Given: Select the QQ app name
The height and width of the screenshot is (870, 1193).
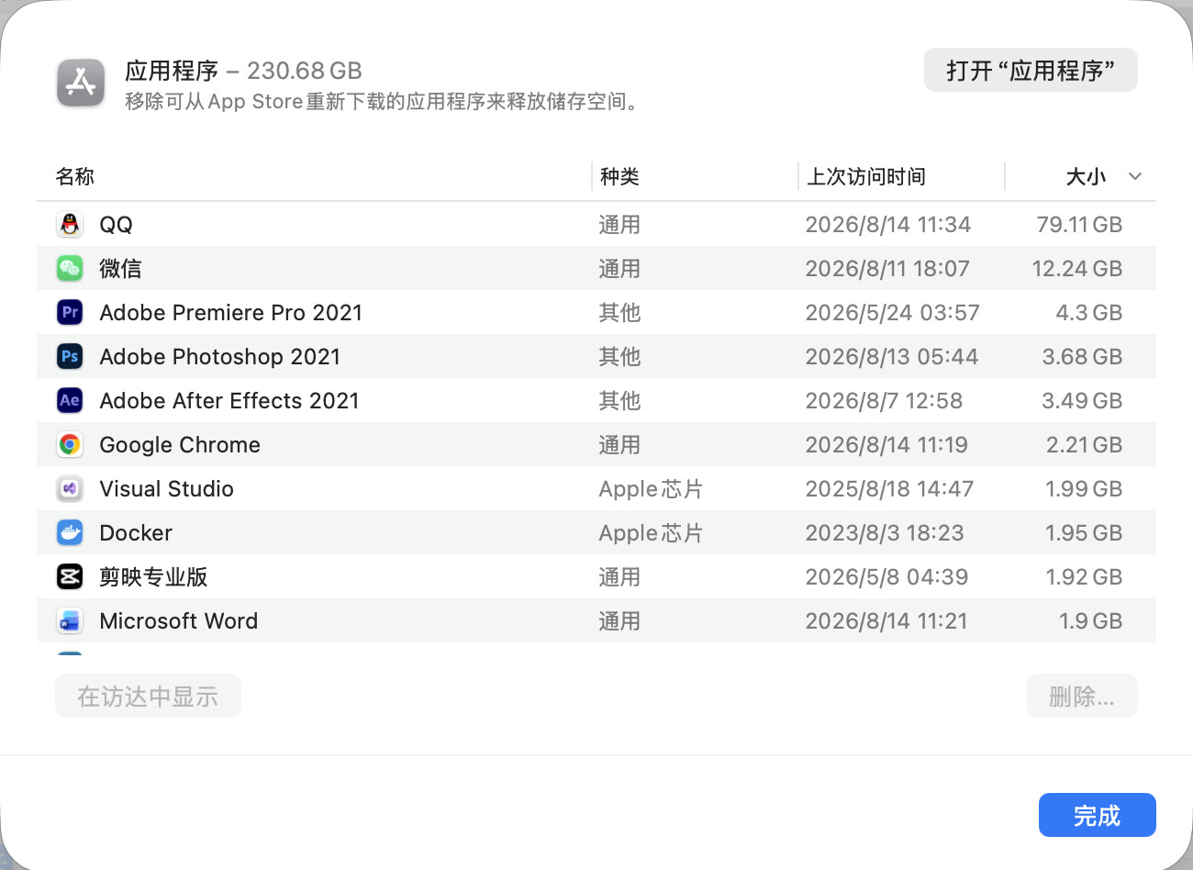Looking at the screenshot, I should click(116, 224).
